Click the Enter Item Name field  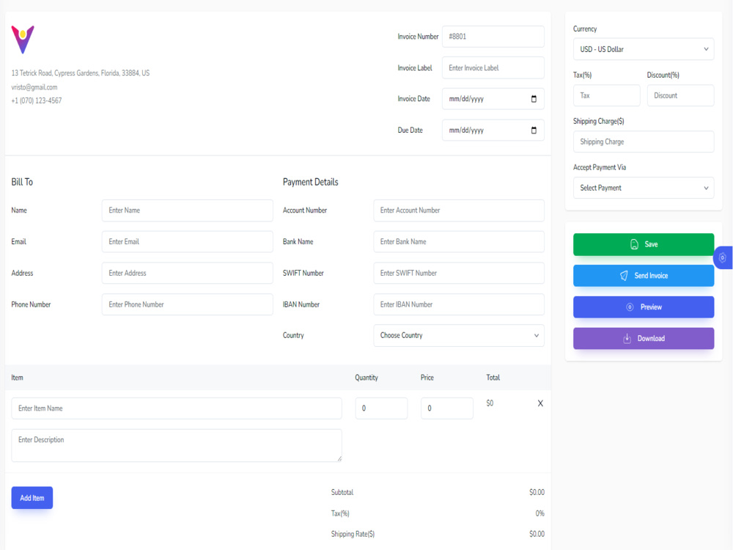tap(176, 408)
